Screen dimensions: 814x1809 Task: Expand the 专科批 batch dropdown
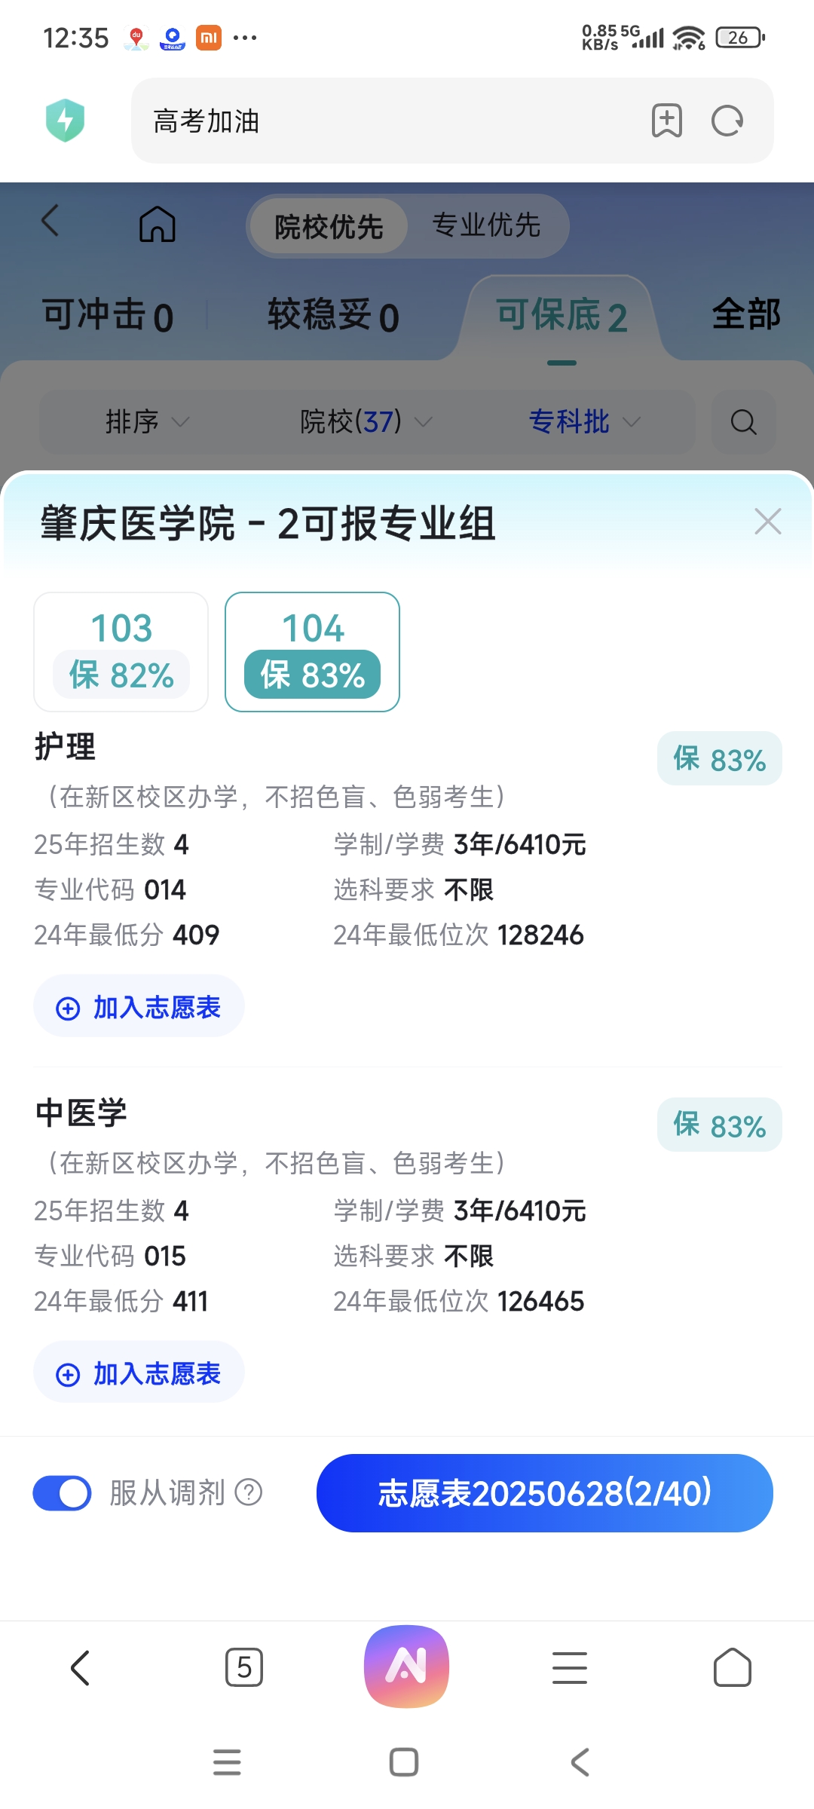pyautogui.click(x=584, y=422)
